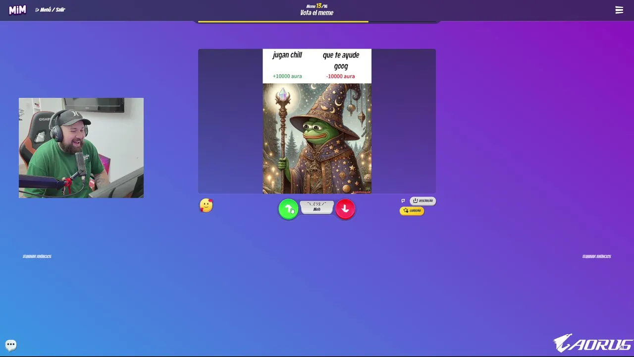Image resolution: width=634 pixels, height=357 pixels.
Task: Click the MiM logo
Action: [17, 10]
